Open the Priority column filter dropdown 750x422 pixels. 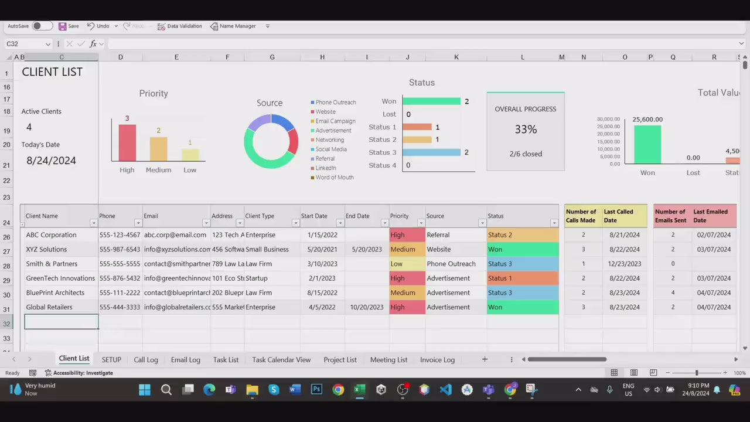click(421, 223)
